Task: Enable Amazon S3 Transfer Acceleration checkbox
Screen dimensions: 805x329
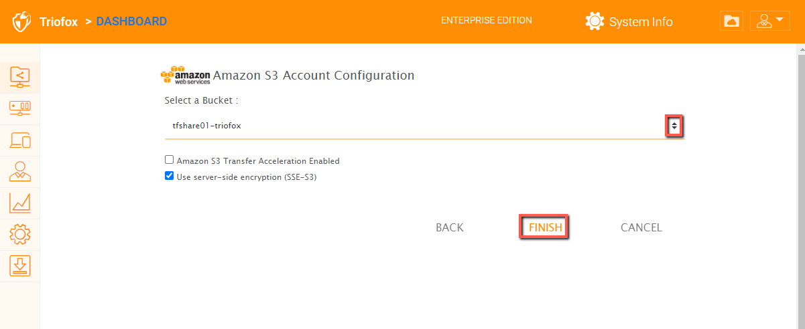Action: [170, 160]
